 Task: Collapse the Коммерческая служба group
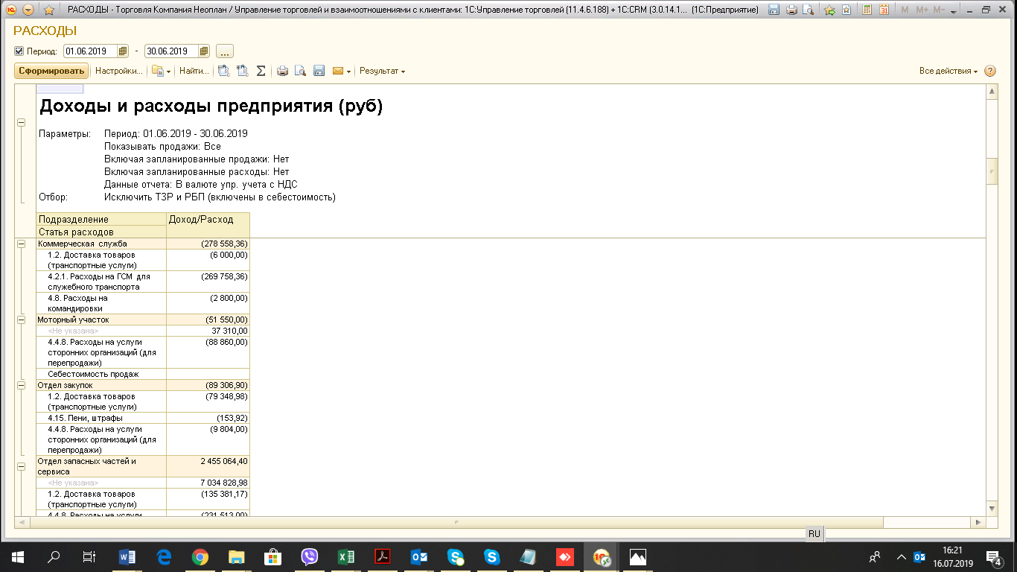(21, 244)
